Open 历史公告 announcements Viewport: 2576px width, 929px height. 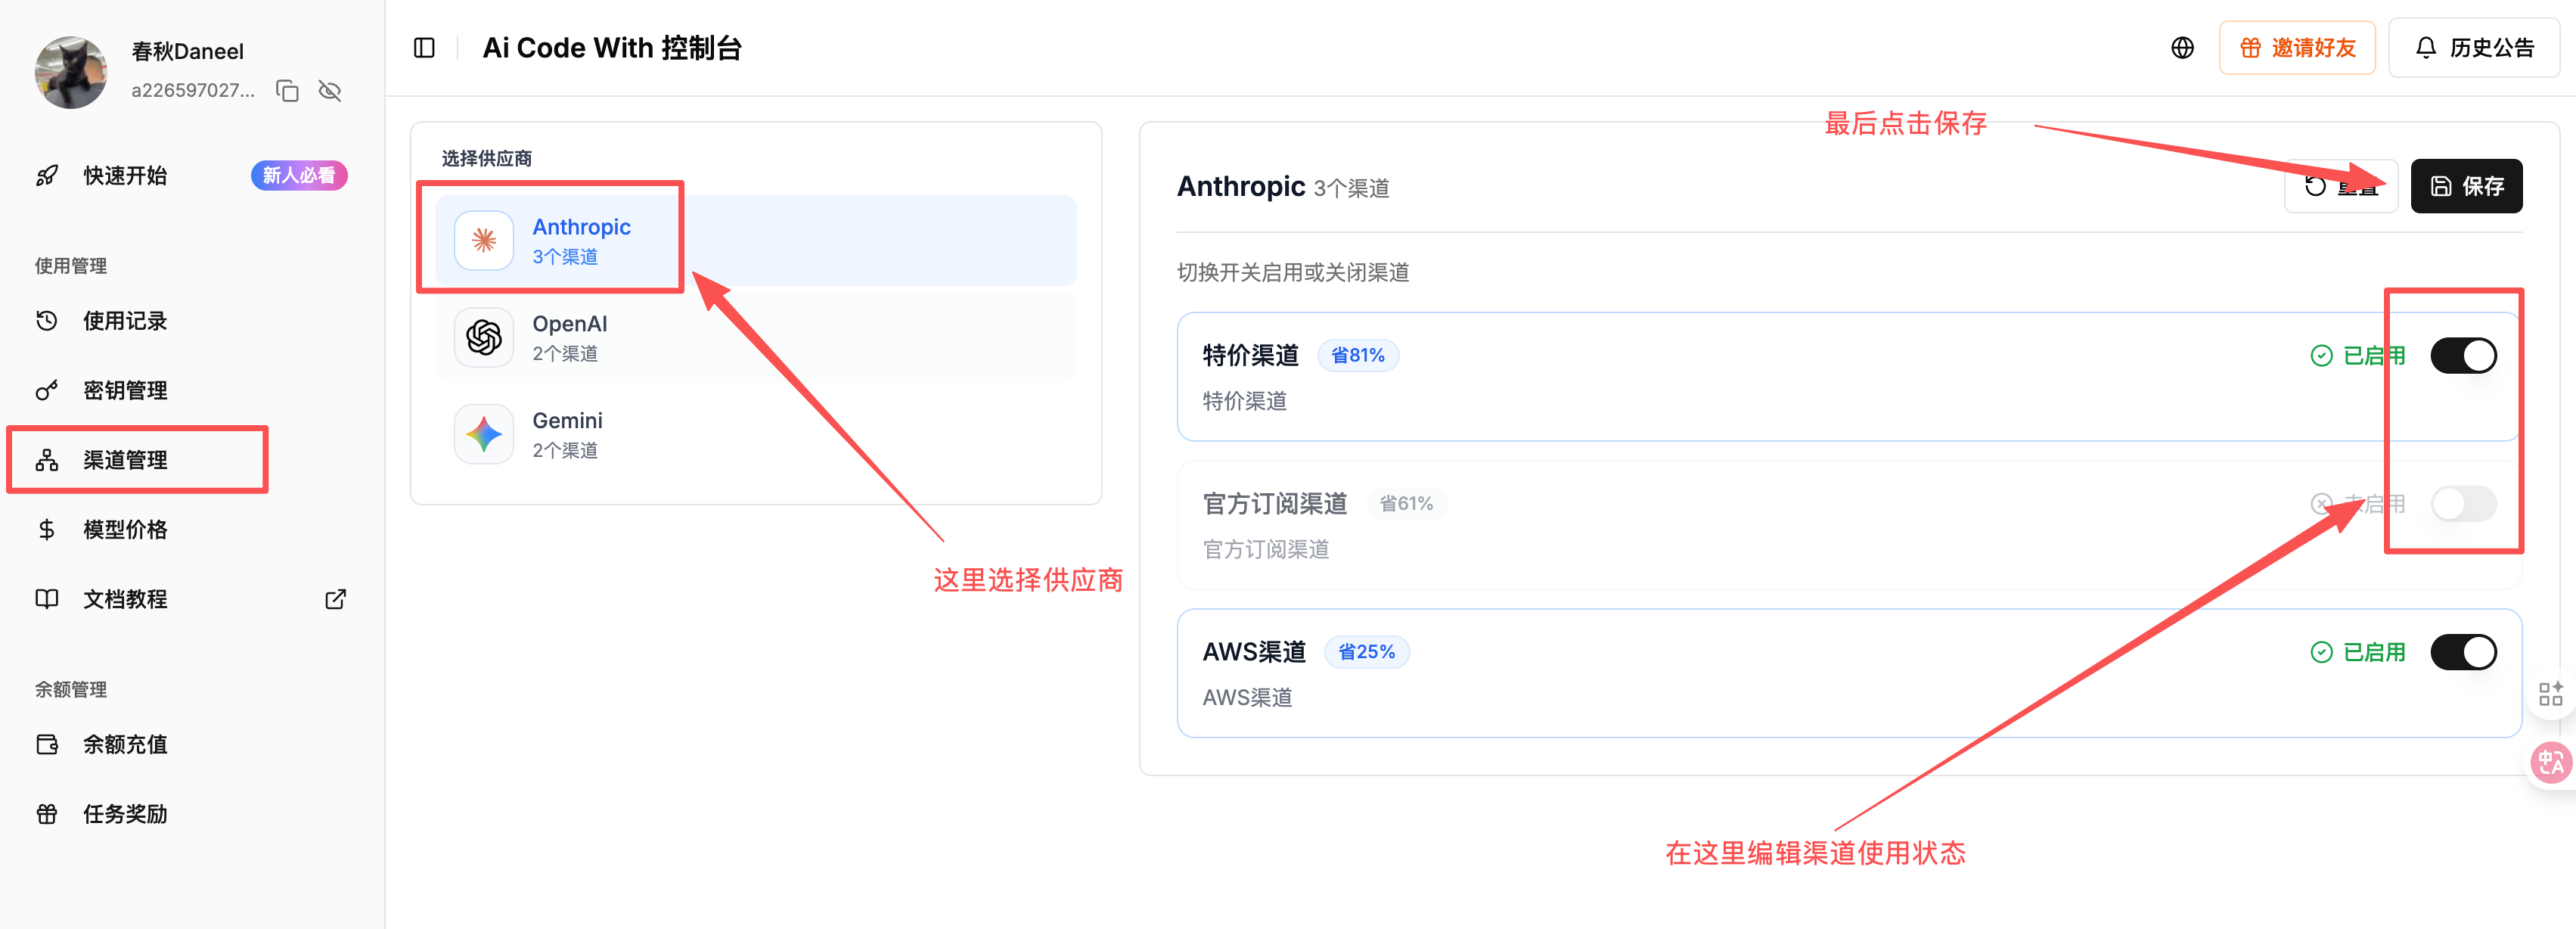2473,48
